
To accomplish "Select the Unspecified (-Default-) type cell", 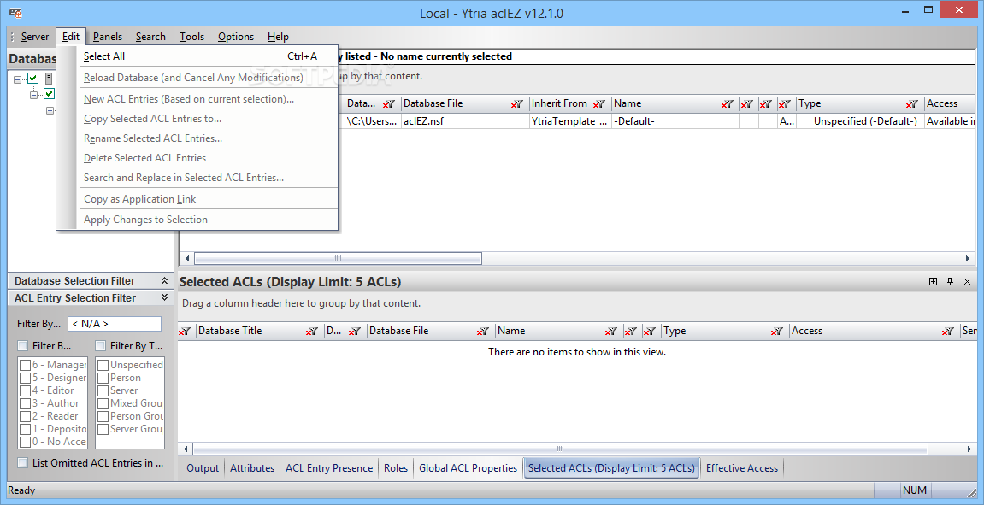I will pos(860,121).
